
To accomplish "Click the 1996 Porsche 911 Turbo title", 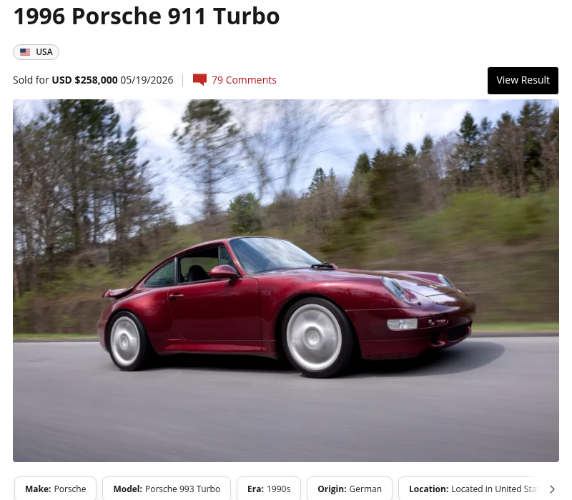I will tap(147, 16).
